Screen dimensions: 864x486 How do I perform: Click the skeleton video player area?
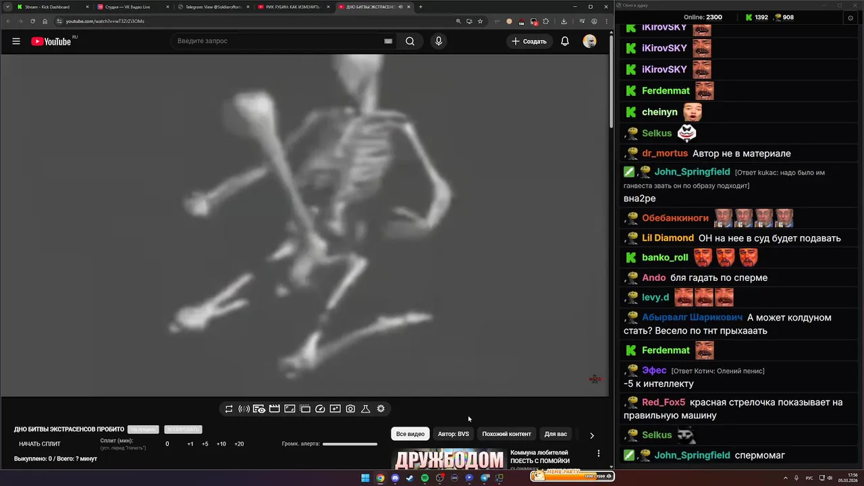tap(304, 225)
